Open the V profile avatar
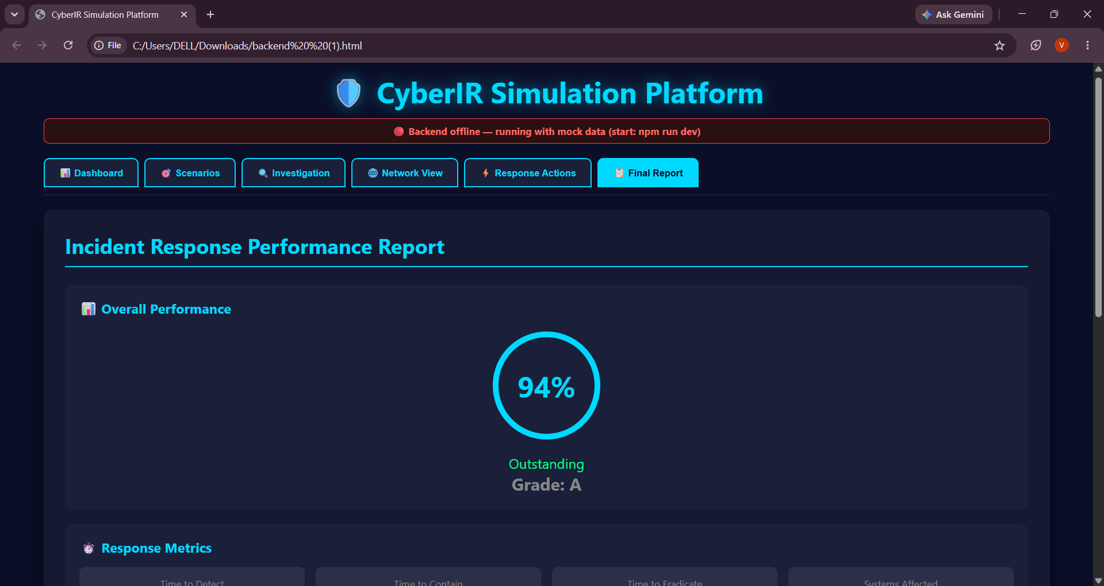 [x=1061, y=45]
